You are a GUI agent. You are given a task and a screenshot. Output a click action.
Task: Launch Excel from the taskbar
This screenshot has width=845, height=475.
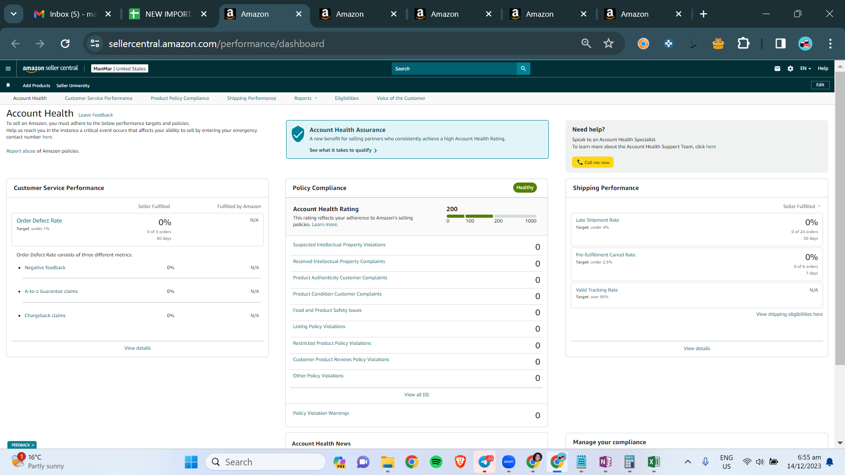pyautogui.click(x=654, y=462)
